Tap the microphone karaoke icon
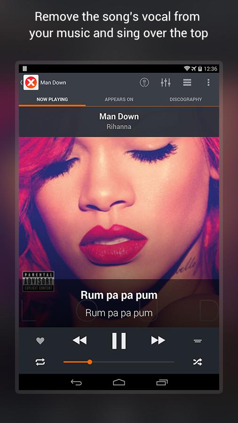Screen dimensions: 238x423 pyautogui.click(x=144, y=82)
